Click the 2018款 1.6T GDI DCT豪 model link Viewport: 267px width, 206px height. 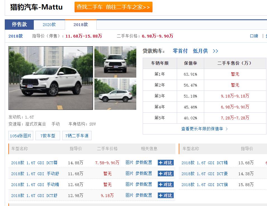pos(205,173)
